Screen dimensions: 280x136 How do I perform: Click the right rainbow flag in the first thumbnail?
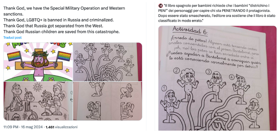point(64,56)
